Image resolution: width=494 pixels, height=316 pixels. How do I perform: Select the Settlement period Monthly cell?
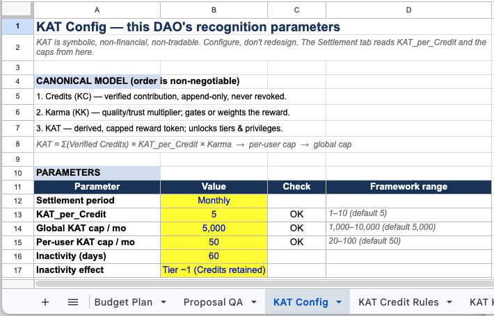pyautogui.click(x=214, y=201)
